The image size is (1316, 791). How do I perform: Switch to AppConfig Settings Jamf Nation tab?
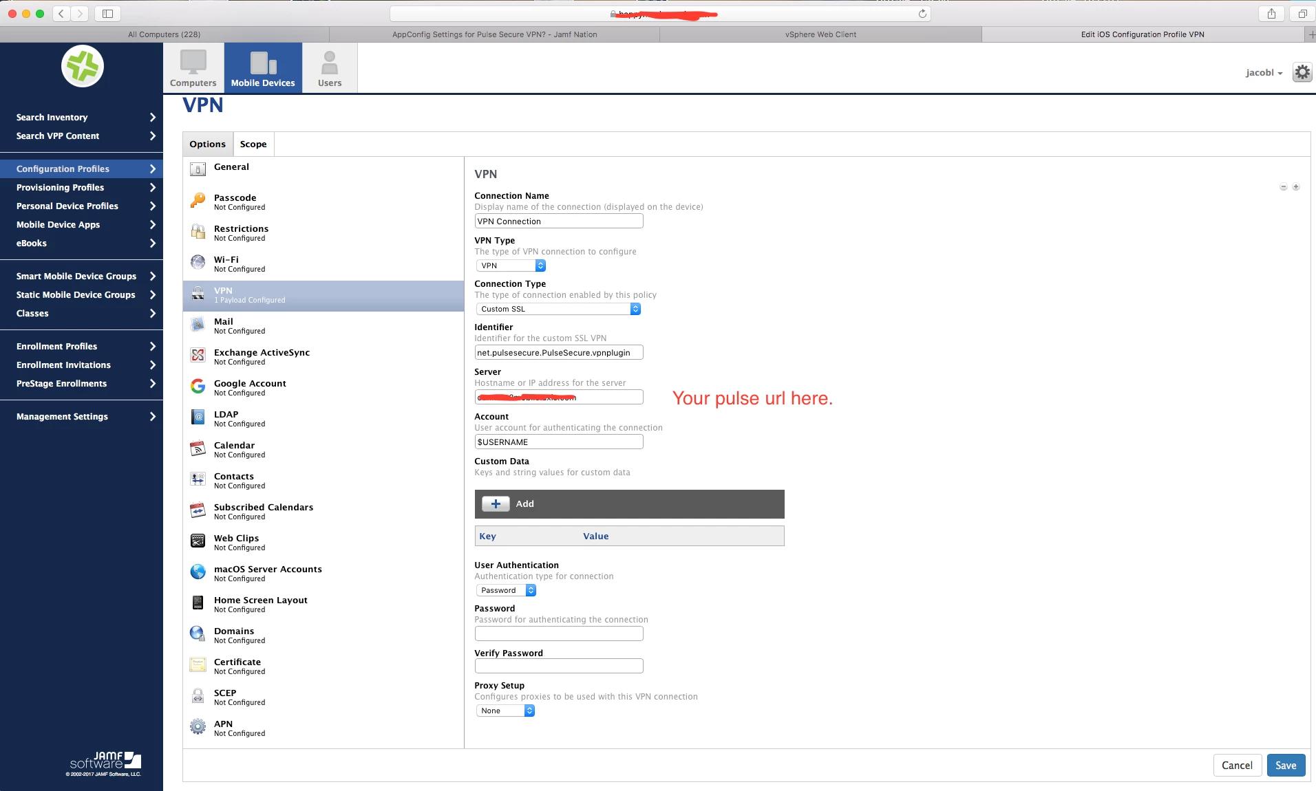tap(494, 34)
